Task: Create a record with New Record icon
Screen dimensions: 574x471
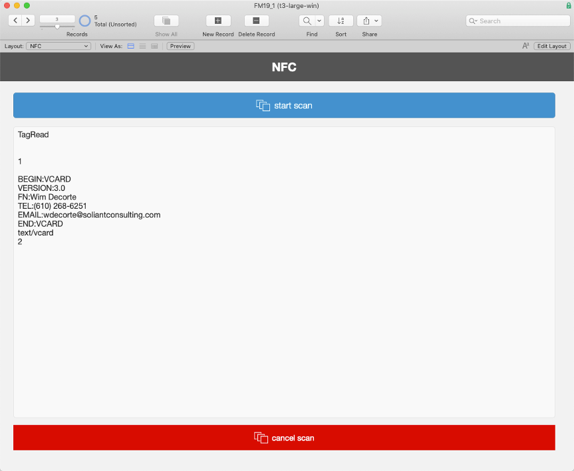Action: (x=217, y=21)
